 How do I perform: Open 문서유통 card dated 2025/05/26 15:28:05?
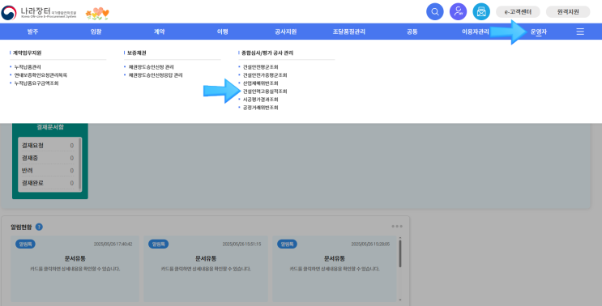pyautogui.click(x=335, y=269)
